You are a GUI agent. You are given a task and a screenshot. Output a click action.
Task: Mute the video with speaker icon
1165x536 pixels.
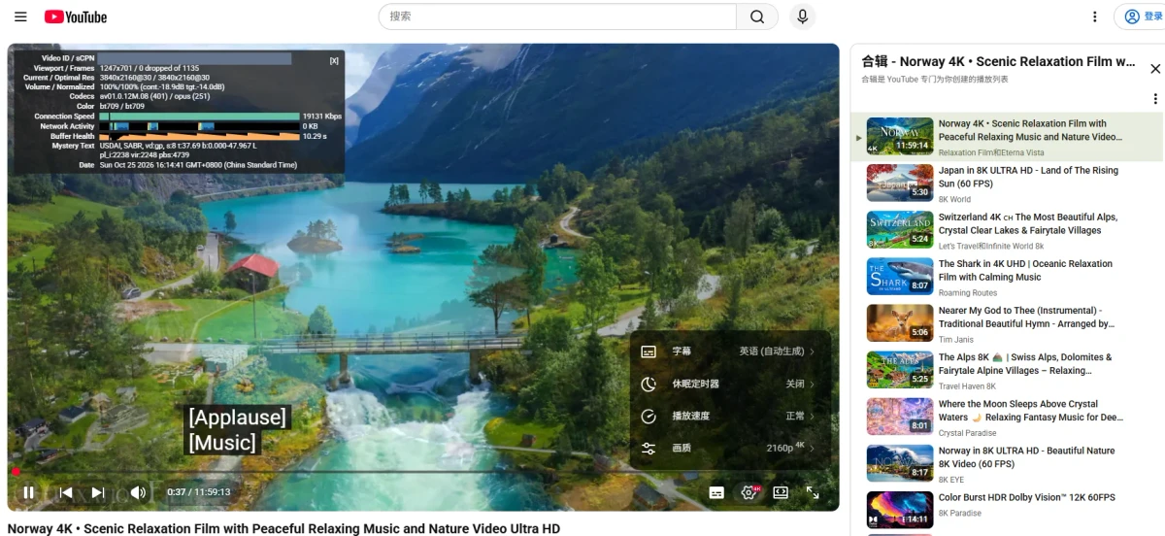138,492
